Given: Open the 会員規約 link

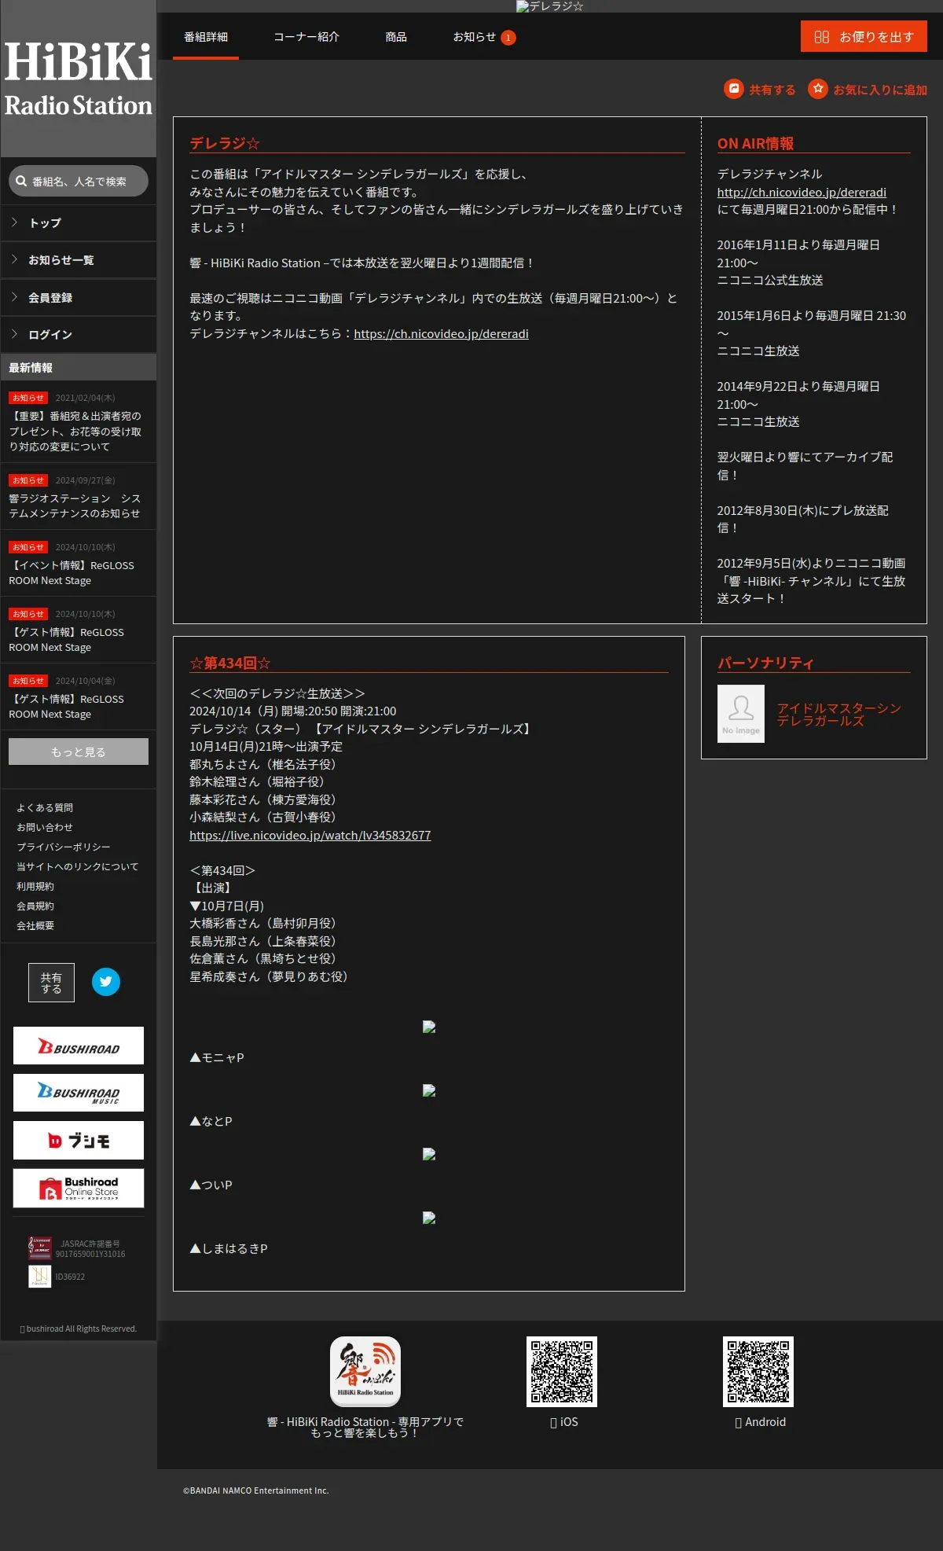Looking at the screenshot, I should pos(35,906).
